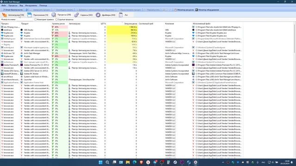The height and width of the screenshot is (166, 296).
Task: Open Brave browser from the taskbar
Action: pyautogui.click(x=142, y=162)
